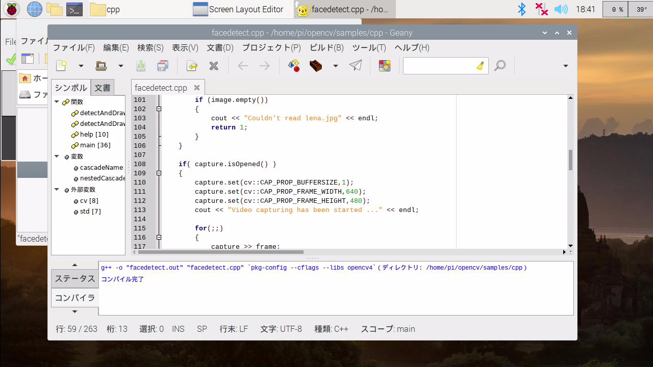The height and width of the screenshot is (367, 653).
Task: Toggle code fold marker at line 116
Action: click(x=159, y=238)
